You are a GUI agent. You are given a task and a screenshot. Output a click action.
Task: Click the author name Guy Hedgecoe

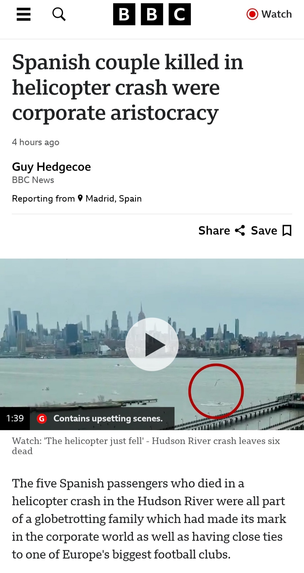(52, 167)
